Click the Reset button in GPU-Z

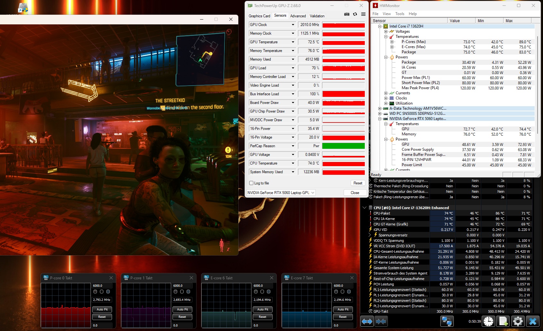tap(358, 183)
